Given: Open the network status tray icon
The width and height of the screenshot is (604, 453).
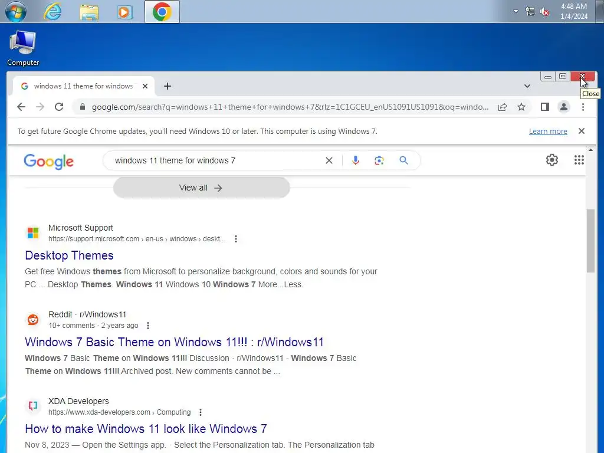Looking at the screenshot, I should 530,12.
